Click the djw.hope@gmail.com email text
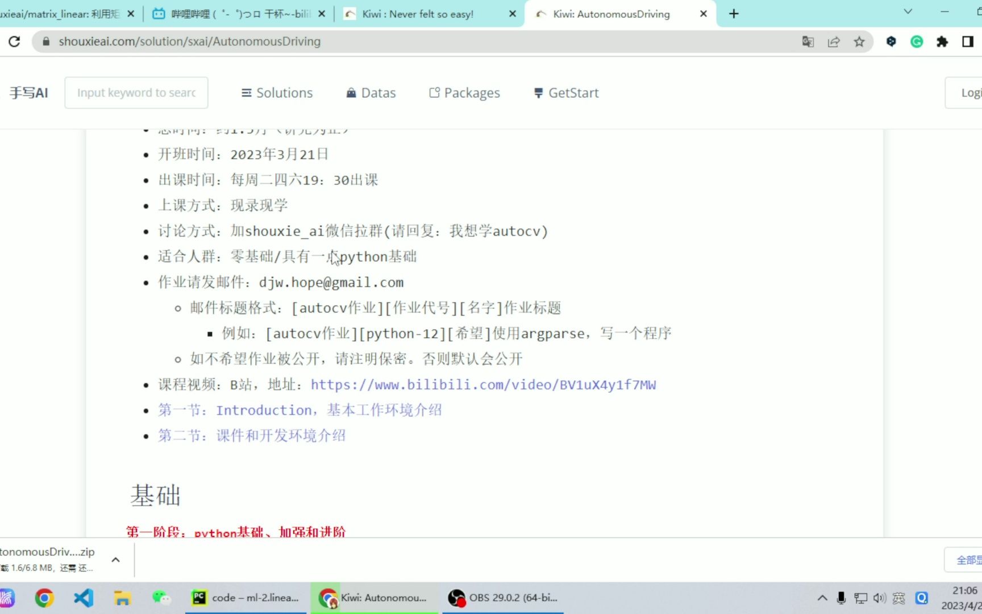The image size is (982, 614). pos(331,283)
